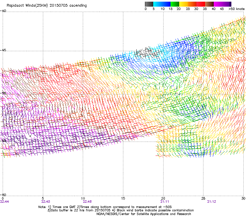This screenshot has height=216, width=246.
Task: Click the orange 25-30 knots legend swatch
Action: (x=192, y=4)
